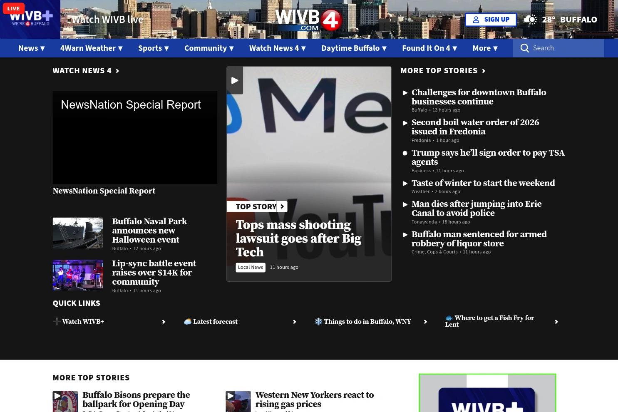618x412 pixels.
Task: Click the arrow next to Latest forecast
Action: click(x=295, y=322)
